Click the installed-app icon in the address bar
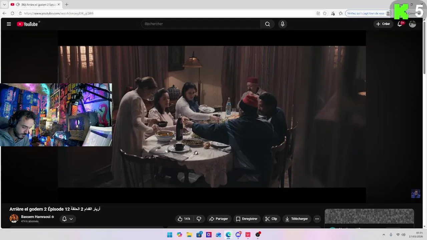427x240 pixels. (x=318, y=13)
